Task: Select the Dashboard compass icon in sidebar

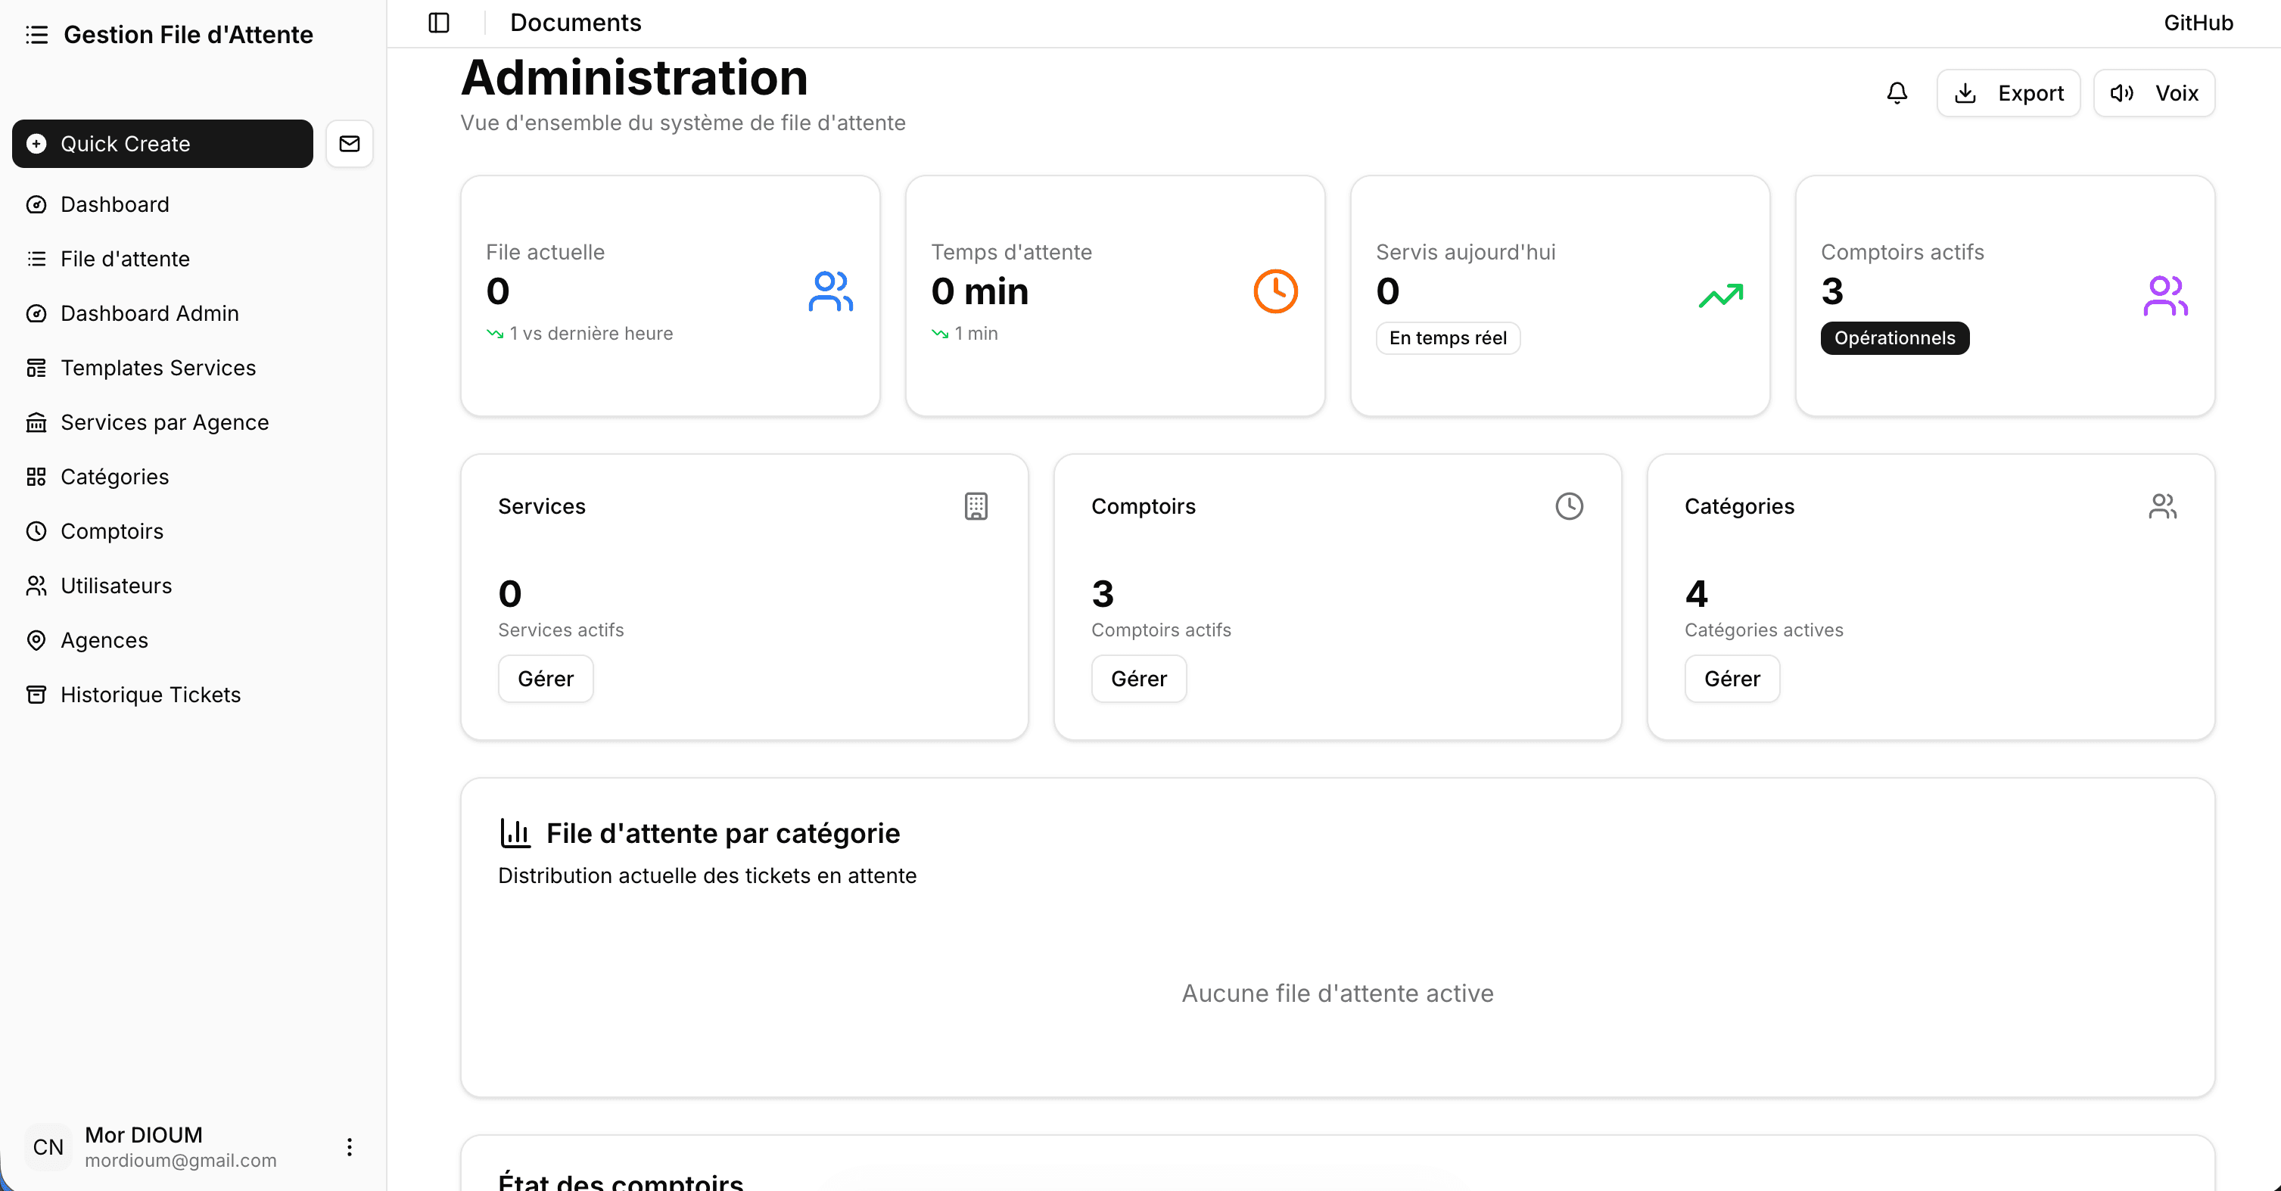Action: [36, 204]
